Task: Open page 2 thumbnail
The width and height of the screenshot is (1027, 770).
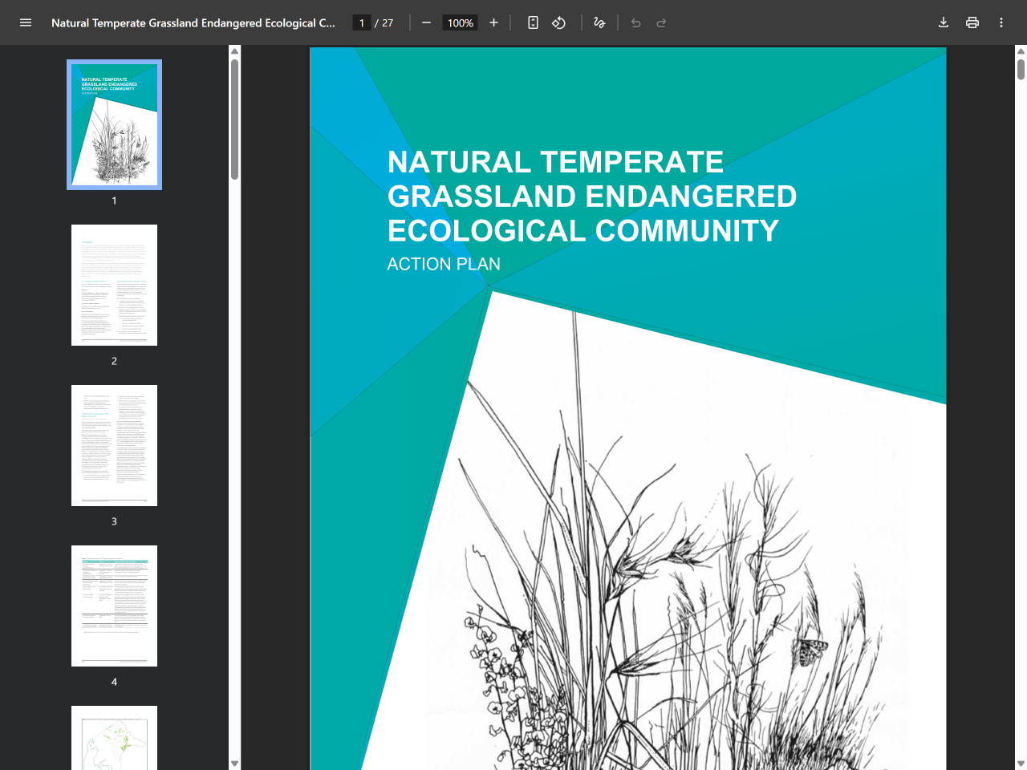Action: tap(114, 285)
